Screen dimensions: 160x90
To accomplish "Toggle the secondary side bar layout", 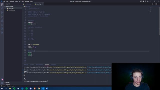I will [x=145, y=1].
